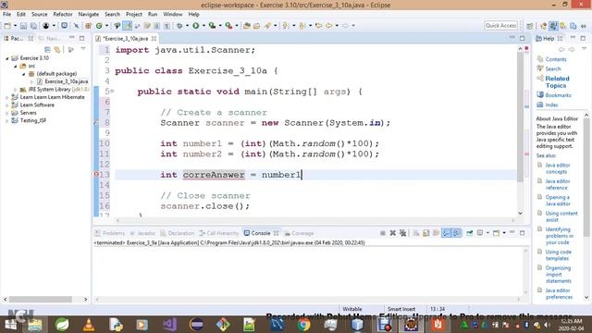The width and height of the screenshot is (592, 333).
Task: Click the Bookmarks link in Help panel
Action: 558,95
